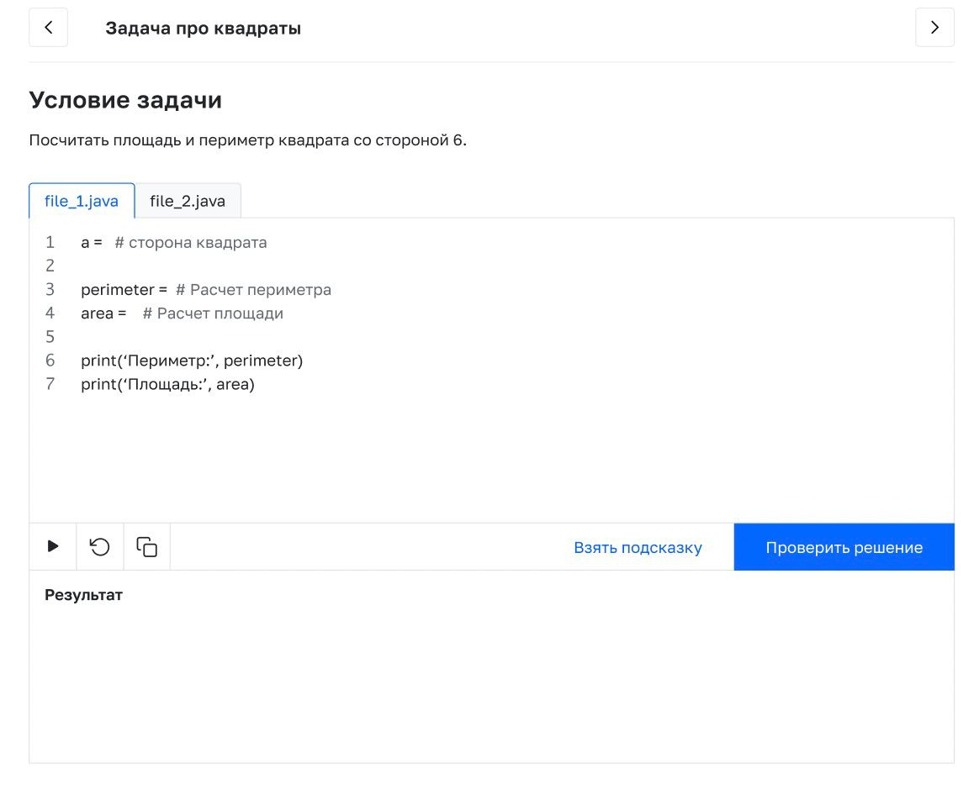Switch to the file_2.java tab
Image resolution: width=979 pixels, height=795 pixels.
[x=188, y=201]
